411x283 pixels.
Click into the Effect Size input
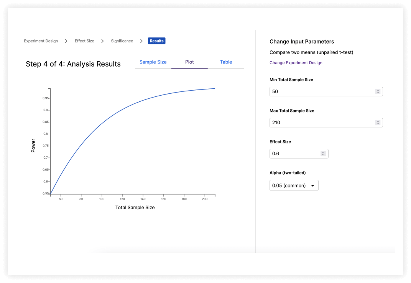point(294,154)
